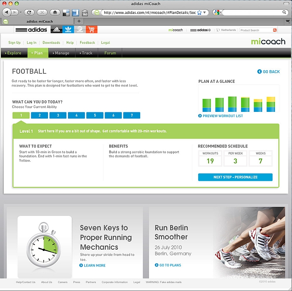Open a new tab with the plus button
Screen dimensions: 292x291
tap(79, 21)
